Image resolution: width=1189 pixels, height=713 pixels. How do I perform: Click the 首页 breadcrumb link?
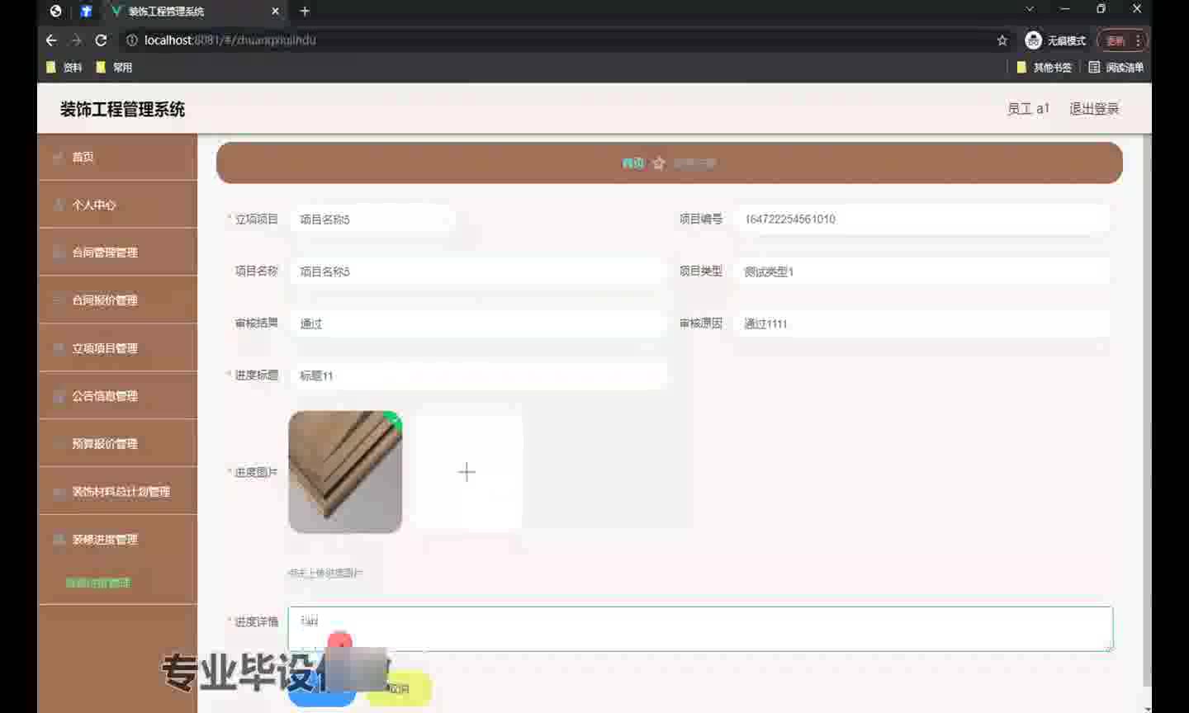click(632, 163)
